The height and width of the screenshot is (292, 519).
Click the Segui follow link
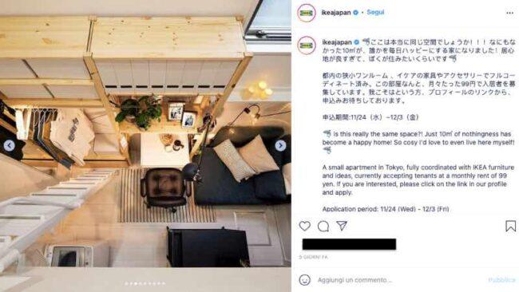point(375,12)
